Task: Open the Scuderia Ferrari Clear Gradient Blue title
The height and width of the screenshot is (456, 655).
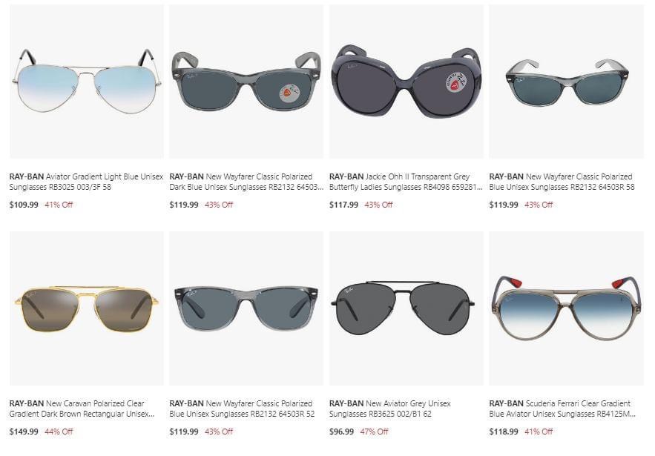Action: pyautogui.click(x=562, y=409)
